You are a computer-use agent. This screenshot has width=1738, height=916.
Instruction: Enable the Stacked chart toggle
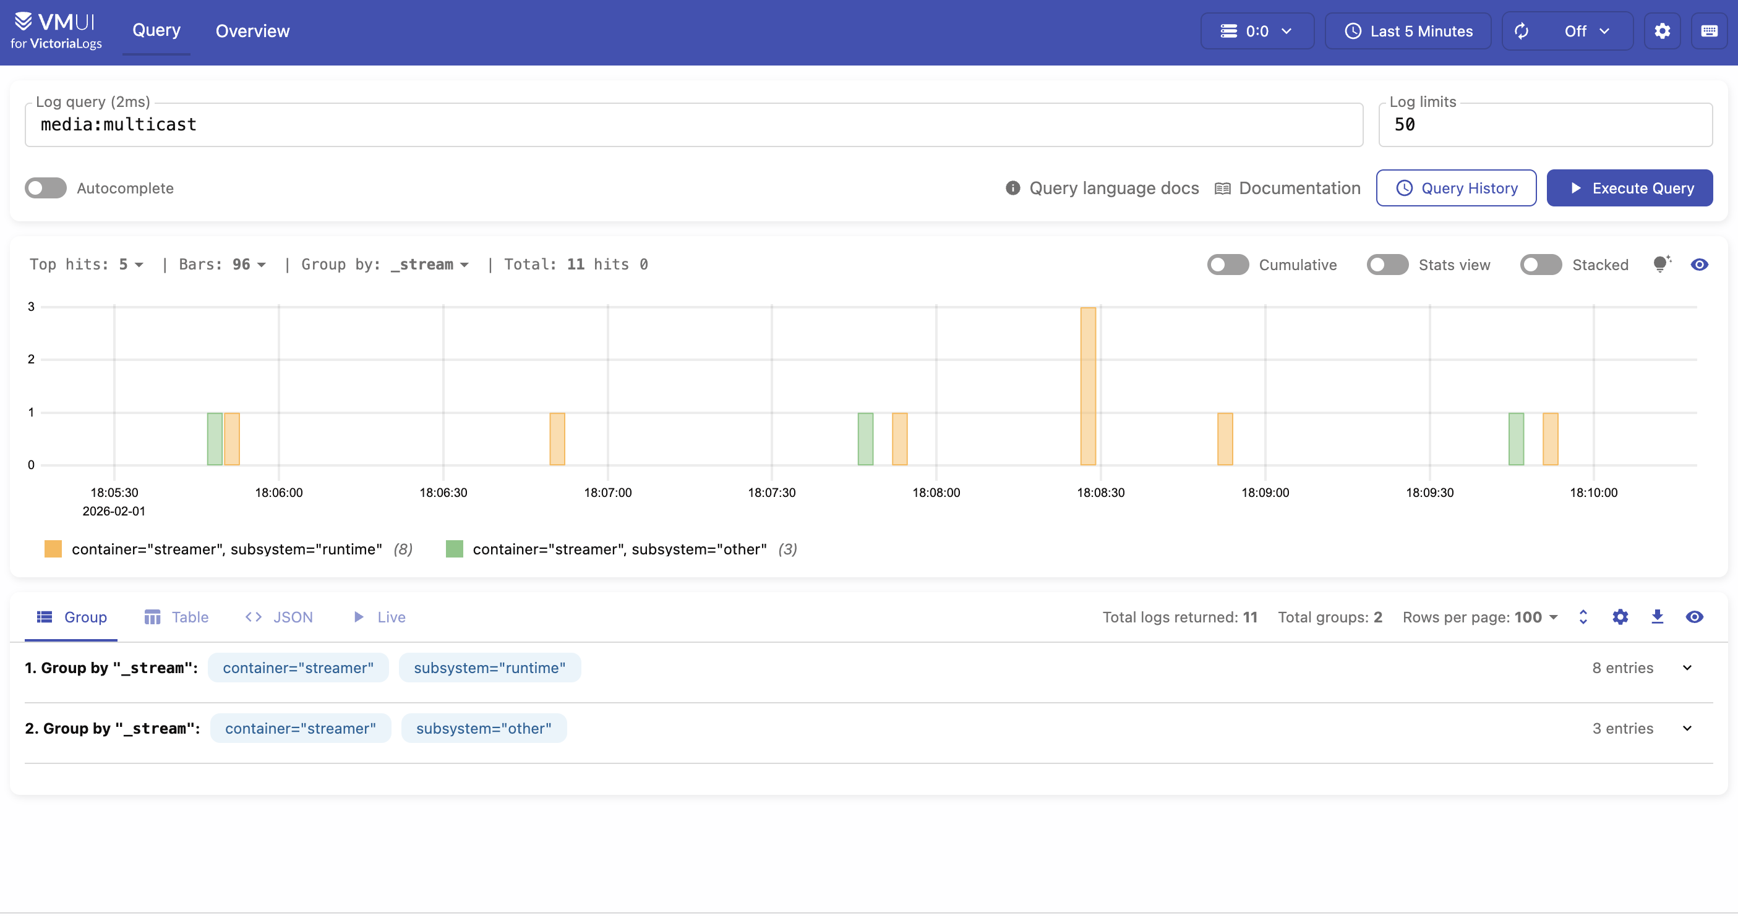[x=1540, y=265]
